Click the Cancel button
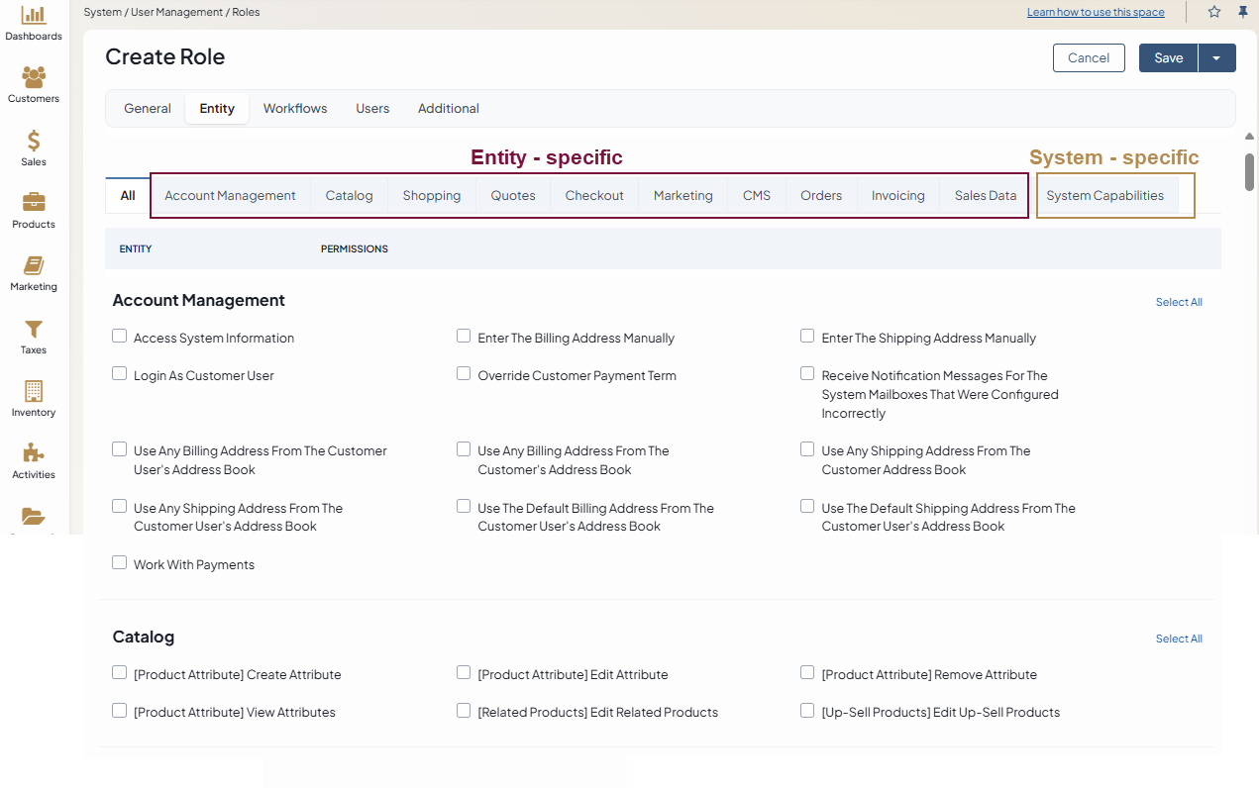1259x788 pixels. [1089, 58]
